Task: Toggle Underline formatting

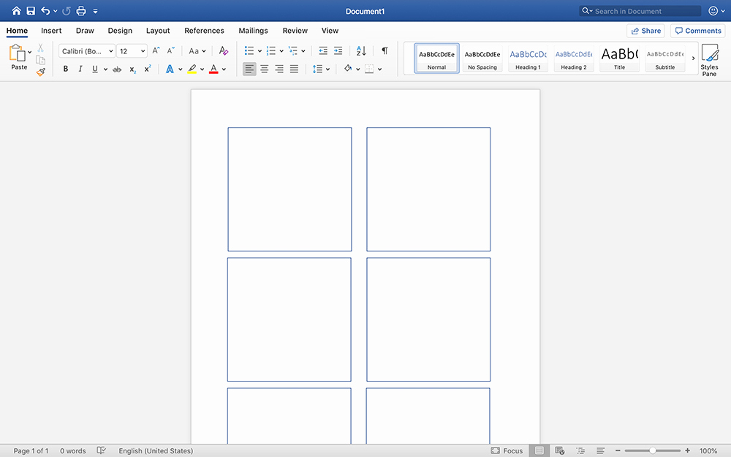Action: click(x=95, y=69)
